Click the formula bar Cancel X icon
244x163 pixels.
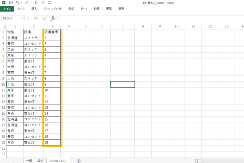[36, 18]
